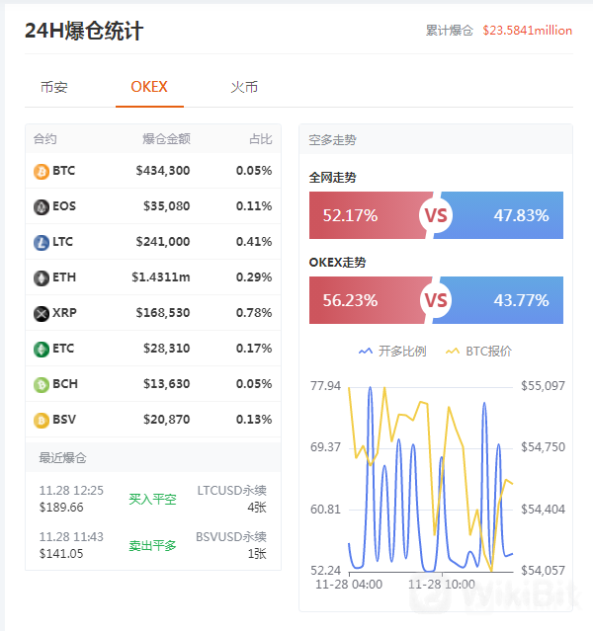Click the ETC share 0.17%
This screenshot has width=593, height=631.
point(254,349)
